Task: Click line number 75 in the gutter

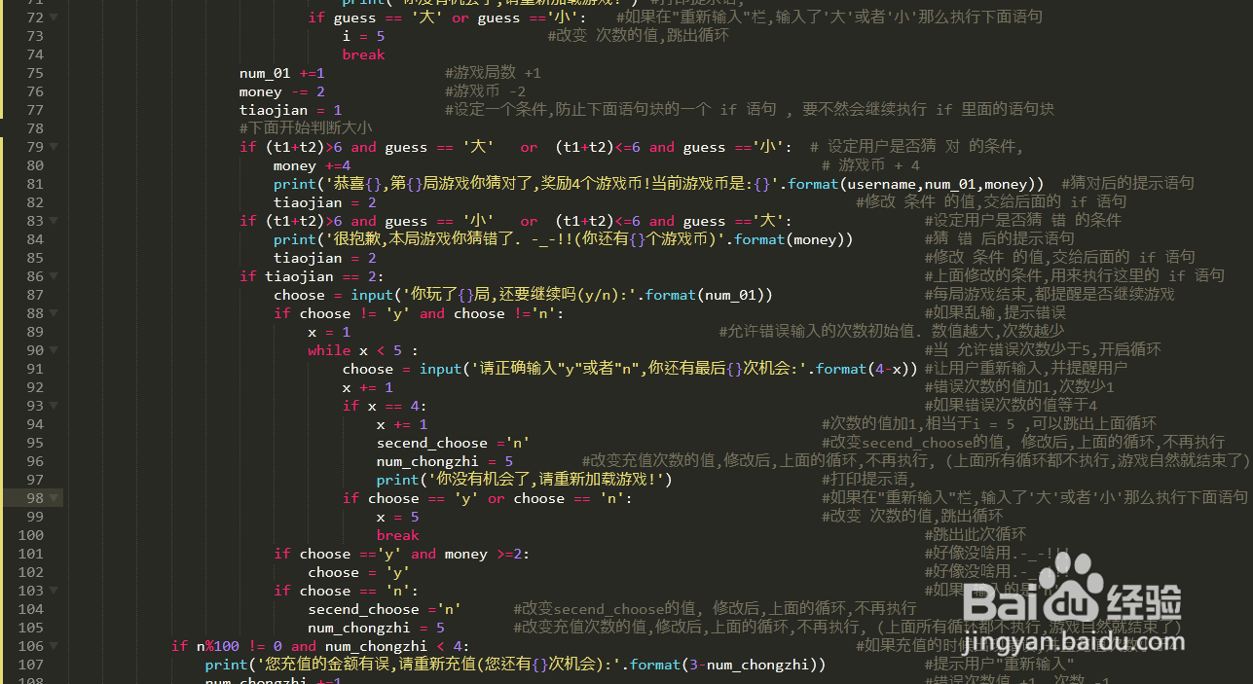Action: click(x=34, y=73)
